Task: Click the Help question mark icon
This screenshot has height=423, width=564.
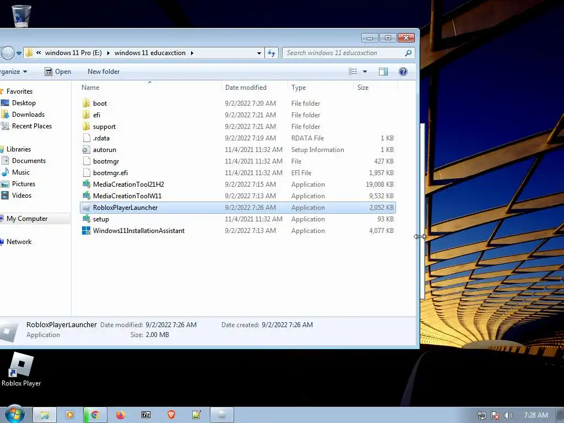Action: 403,72
